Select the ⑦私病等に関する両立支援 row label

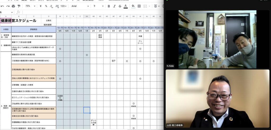pos(34,104)
